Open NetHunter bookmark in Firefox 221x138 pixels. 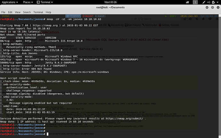click(x=150, y=25)
